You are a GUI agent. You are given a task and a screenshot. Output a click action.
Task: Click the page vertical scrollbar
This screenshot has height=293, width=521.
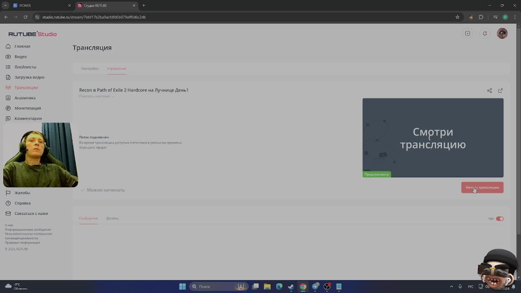click(519, 130)
